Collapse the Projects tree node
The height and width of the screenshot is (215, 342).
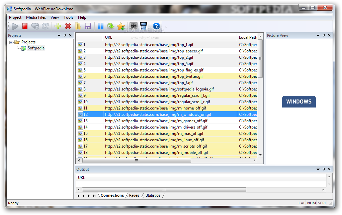click(11, 42)
